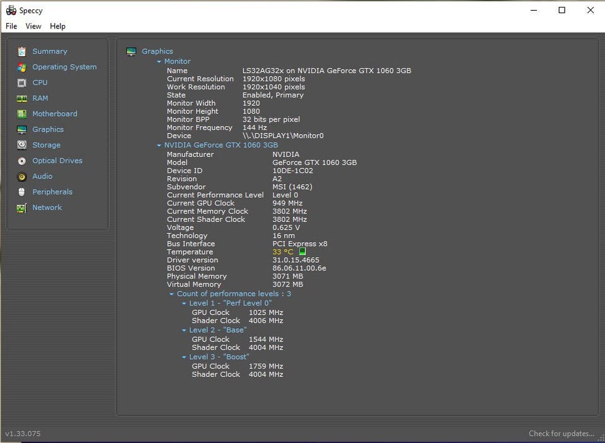Open the Operating System section
Viewport: 605px width, 443px height.
[x=64, y=67]
